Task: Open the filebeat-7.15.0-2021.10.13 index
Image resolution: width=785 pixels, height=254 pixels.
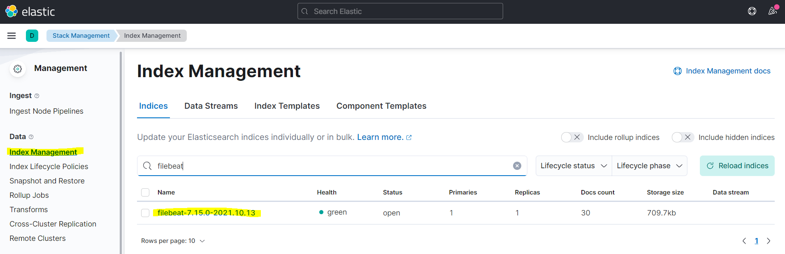Action: point(207,213)
